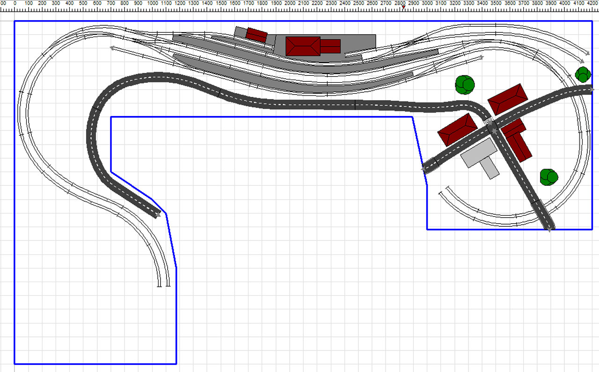This screenshot has width=599, height=372.
Task: Select the red annex right of the station building
Action: pos(330,46)
